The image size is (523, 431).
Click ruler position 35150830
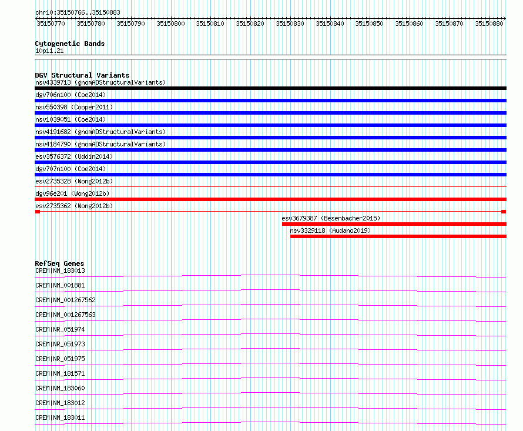[290, 24]
